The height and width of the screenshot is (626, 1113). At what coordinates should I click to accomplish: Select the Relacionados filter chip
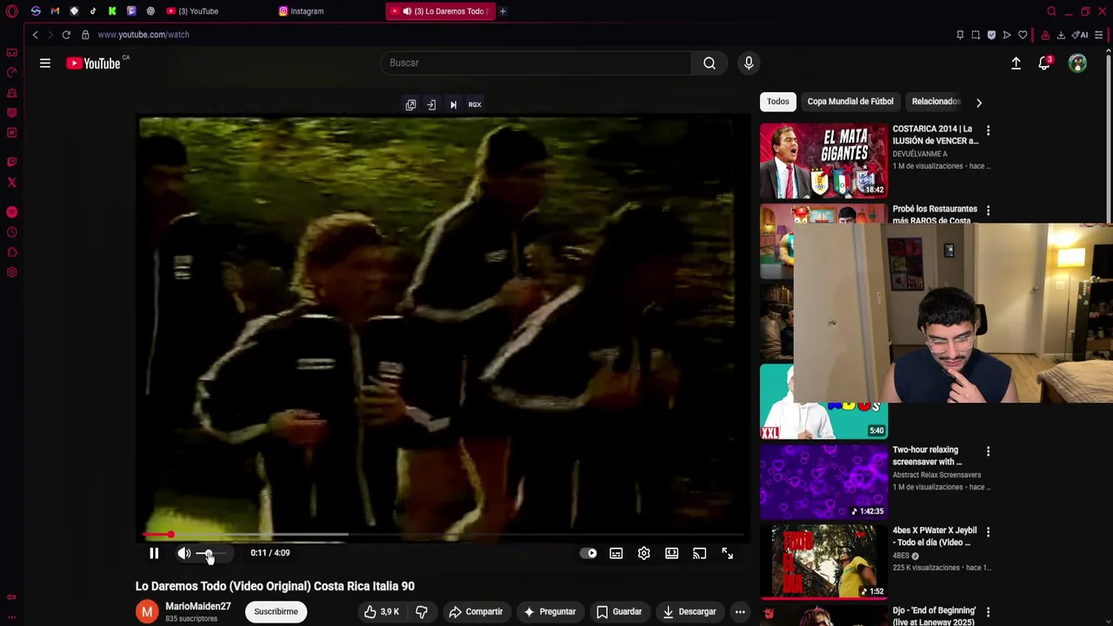pos(936,102)
